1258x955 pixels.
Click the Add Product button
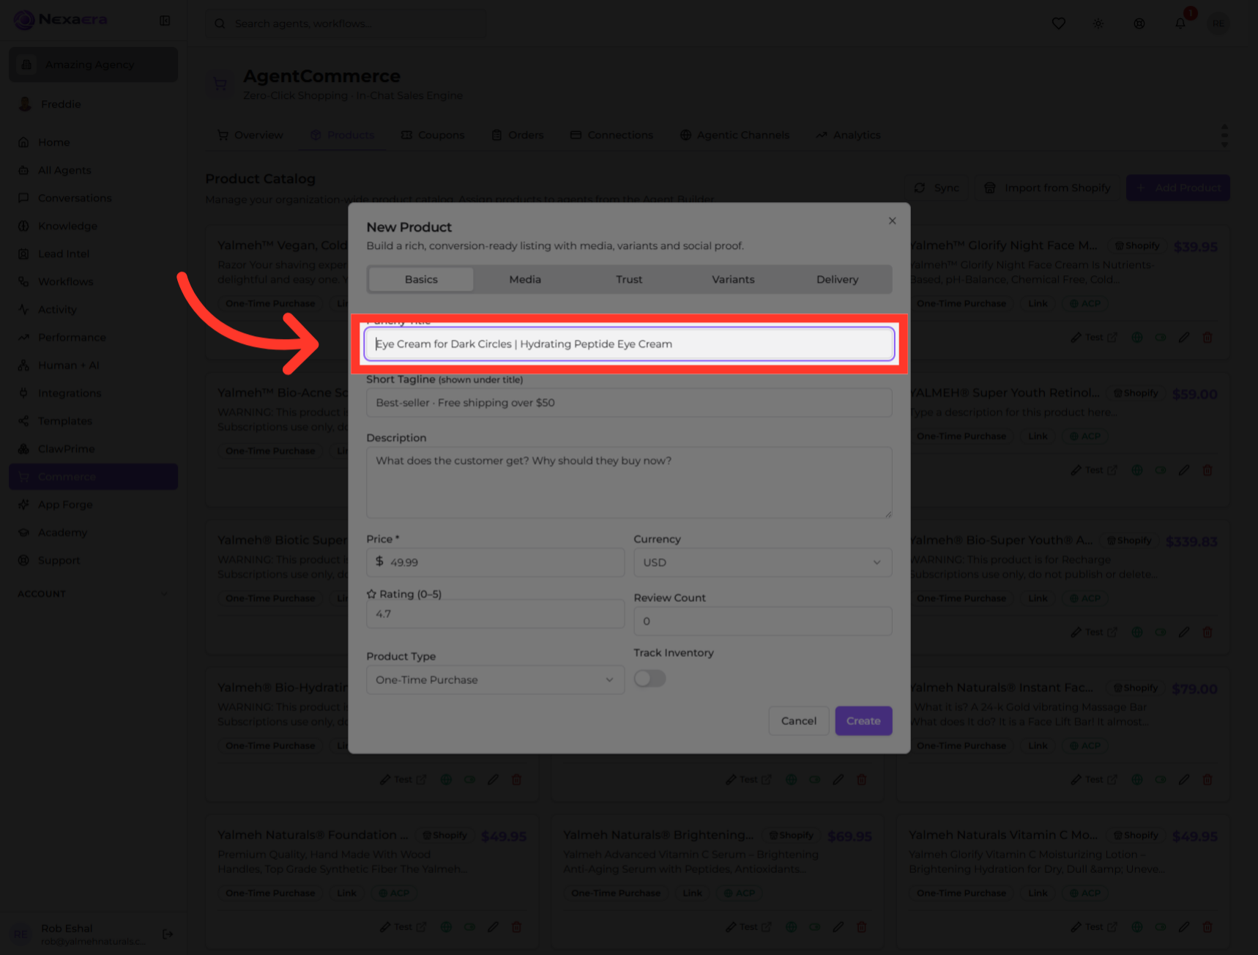[1177, 187]
